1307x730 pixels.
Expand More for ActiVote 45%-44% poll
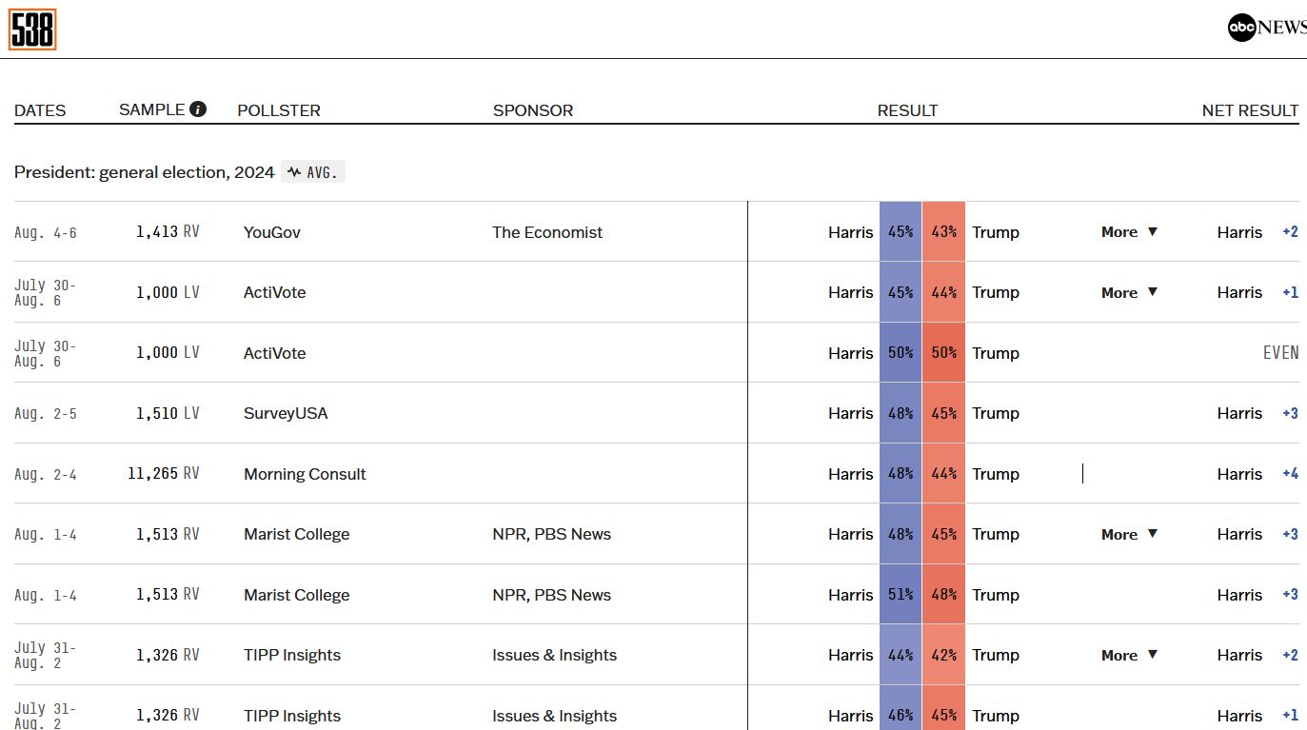pyautogui.click(x=1129, y=292)
